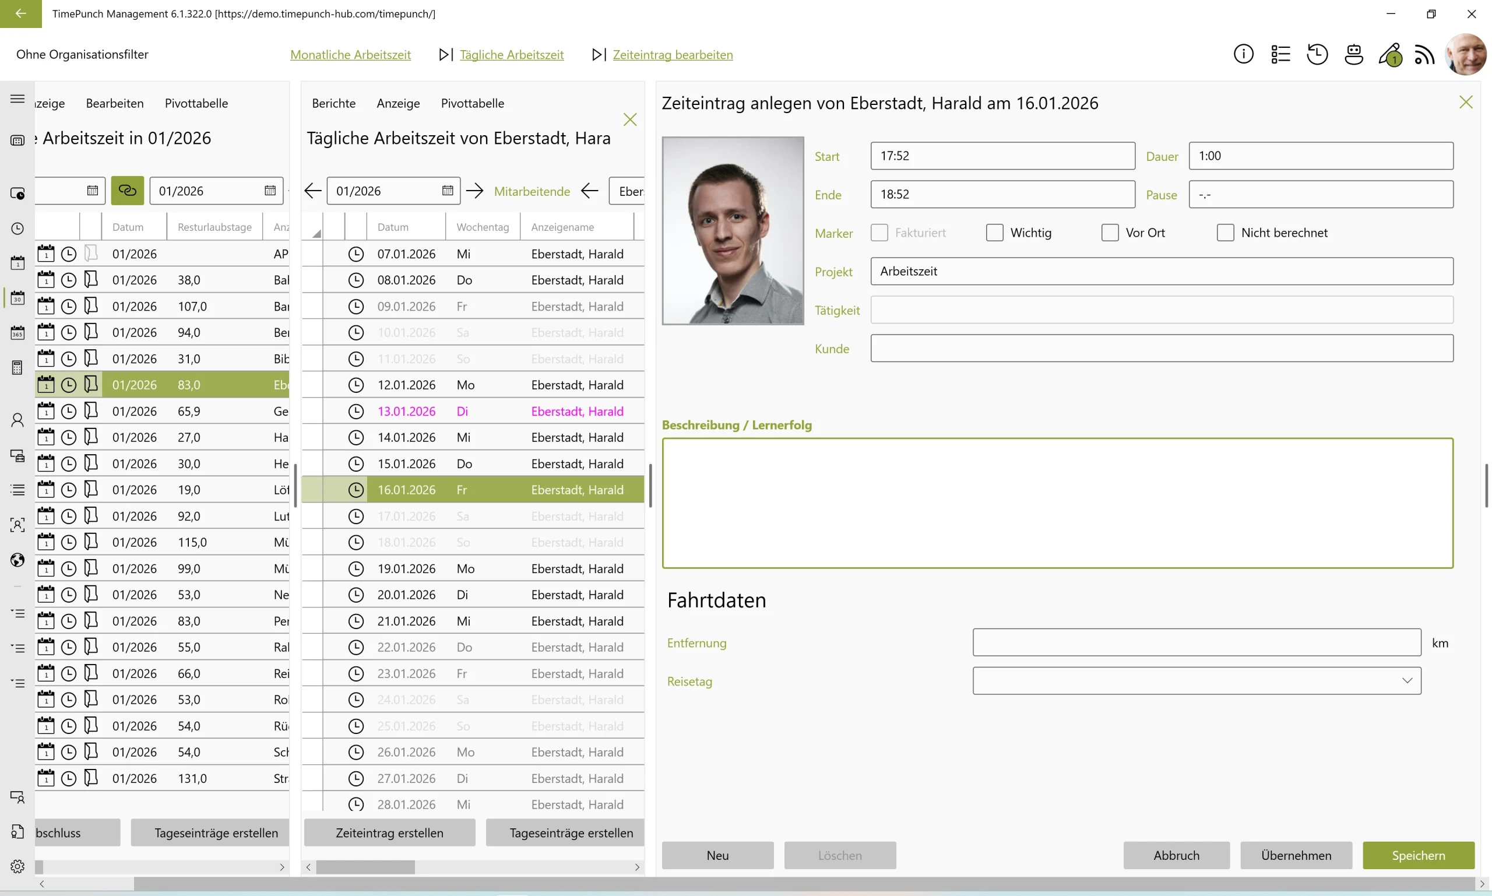Click the green Speichern button
The image size is (1492, 896).
coord(1418,856)
